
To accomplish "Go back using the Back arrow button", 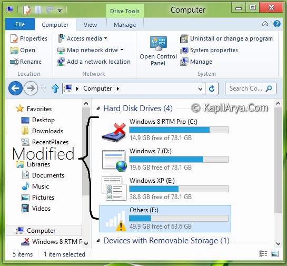I will pyautogui.click(x=16, y=88).
